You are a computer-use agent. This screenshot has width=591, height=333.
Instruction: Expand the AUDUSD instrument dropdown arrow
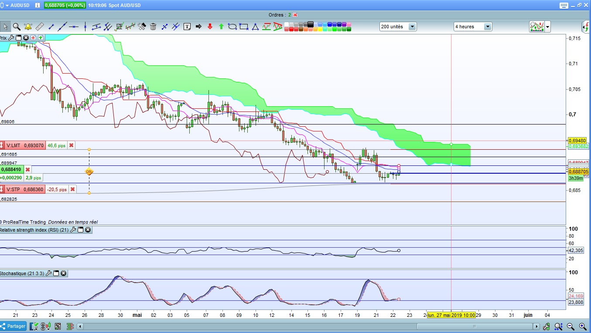7,5
